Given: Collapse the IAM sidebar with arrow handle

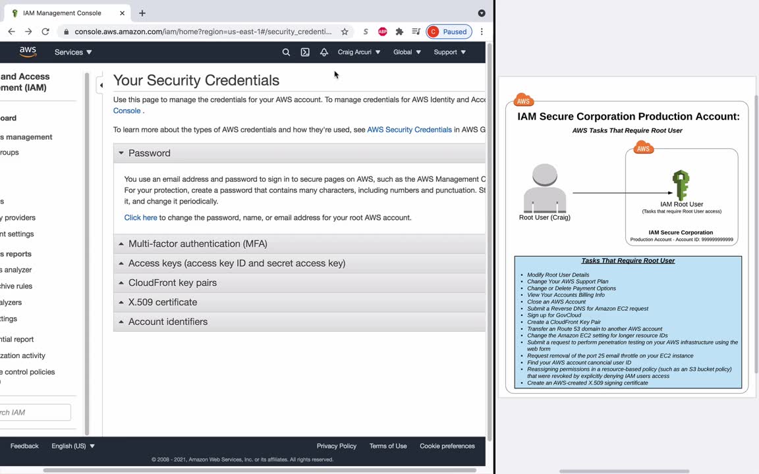Looking at the screenshot, I should pyautogui.click(x=100, y=85).
